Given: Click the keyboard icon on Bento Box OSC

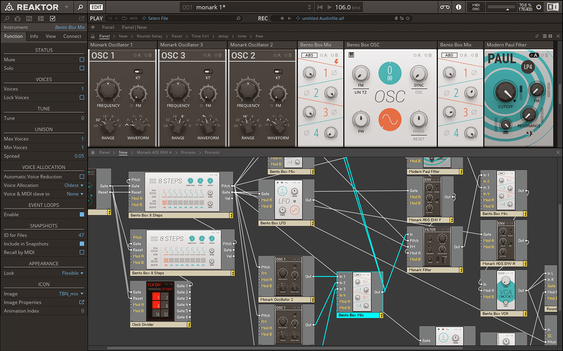Looking at the screenshot, I should coord(351,55).
